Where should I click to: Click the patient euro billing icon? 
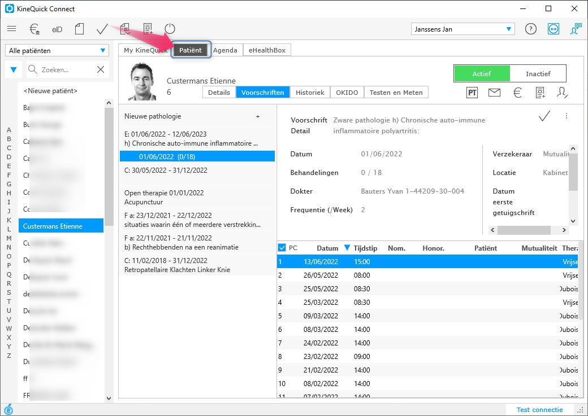[517, 93]
